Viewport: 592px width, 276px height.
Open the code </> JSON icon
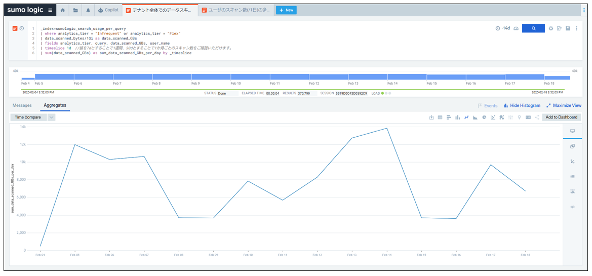tap(572, 207)
